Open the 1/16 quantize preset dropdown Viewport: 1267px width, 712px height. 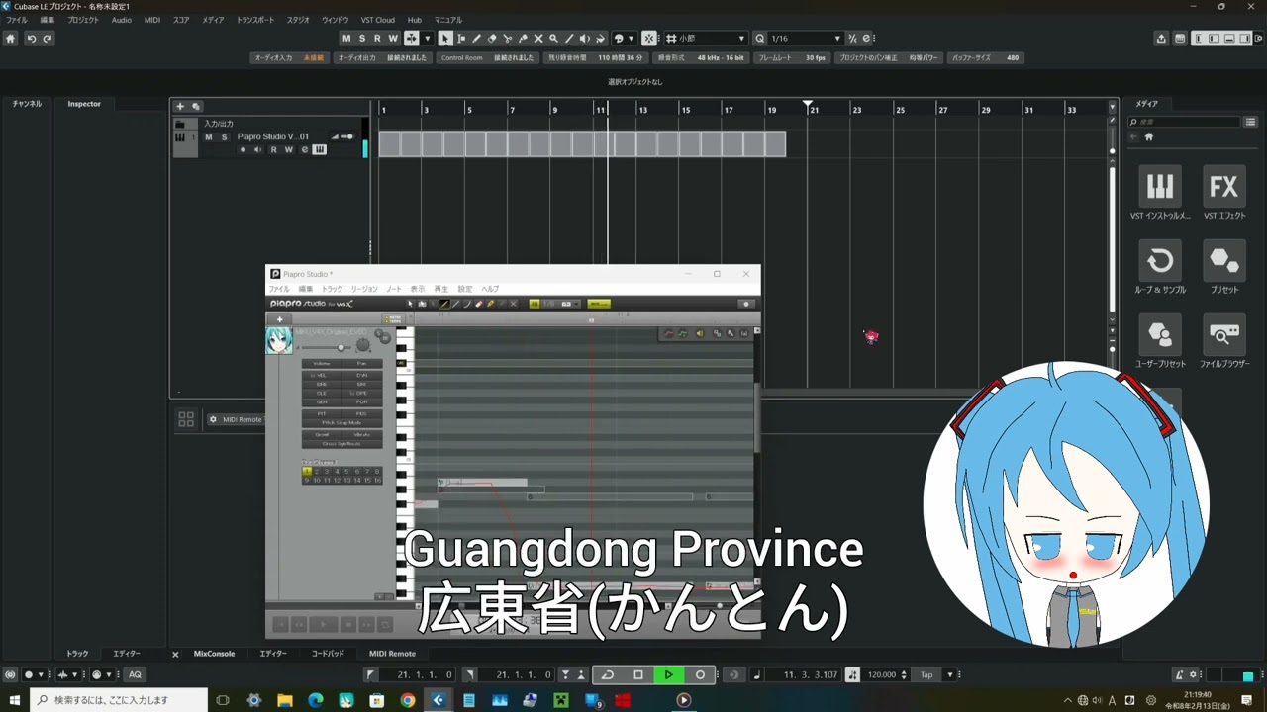pyautogui.click(x=837, y=39)
